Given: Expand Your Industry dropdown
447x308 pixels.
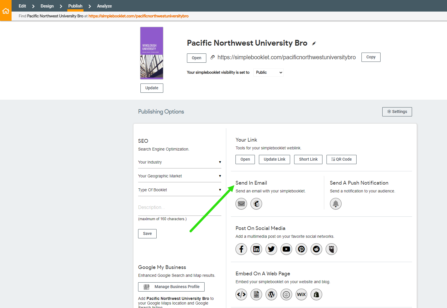Looking at the screenshot, I should 180,162.
